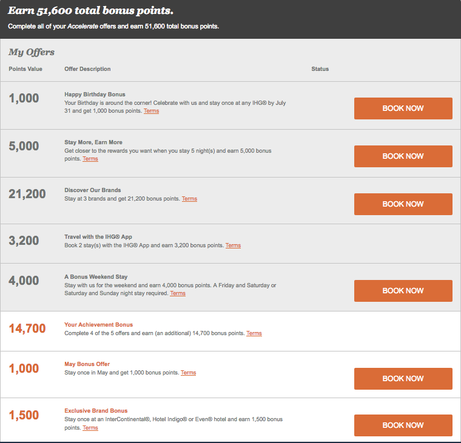Select the Your Achievement Bonus heading
The image size is (461, 443).
(x=98, y=325)
